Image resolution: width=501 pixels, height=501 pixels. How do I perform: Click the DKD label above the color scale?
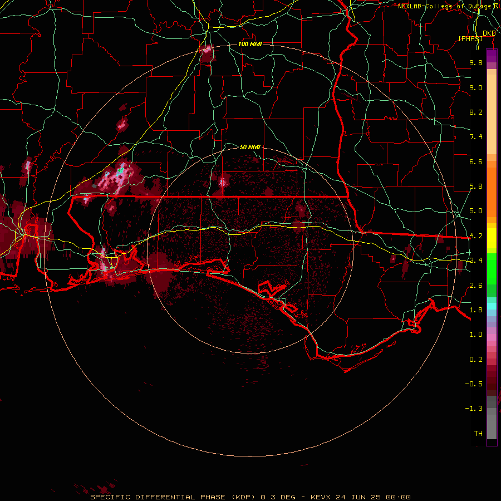[x=489, y=33]
